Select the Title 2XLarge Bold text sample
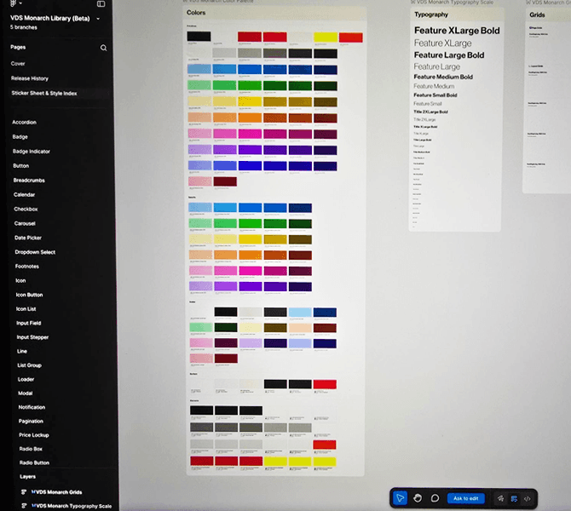Screen dimensions: 571x511 tap(430, 112)
